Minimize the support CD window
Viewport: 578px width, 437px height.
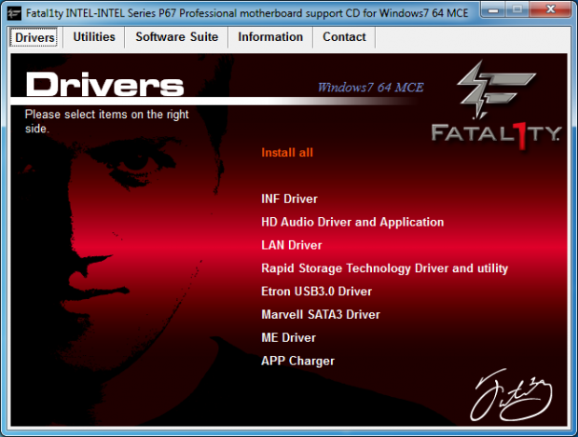tap(493, 9)
